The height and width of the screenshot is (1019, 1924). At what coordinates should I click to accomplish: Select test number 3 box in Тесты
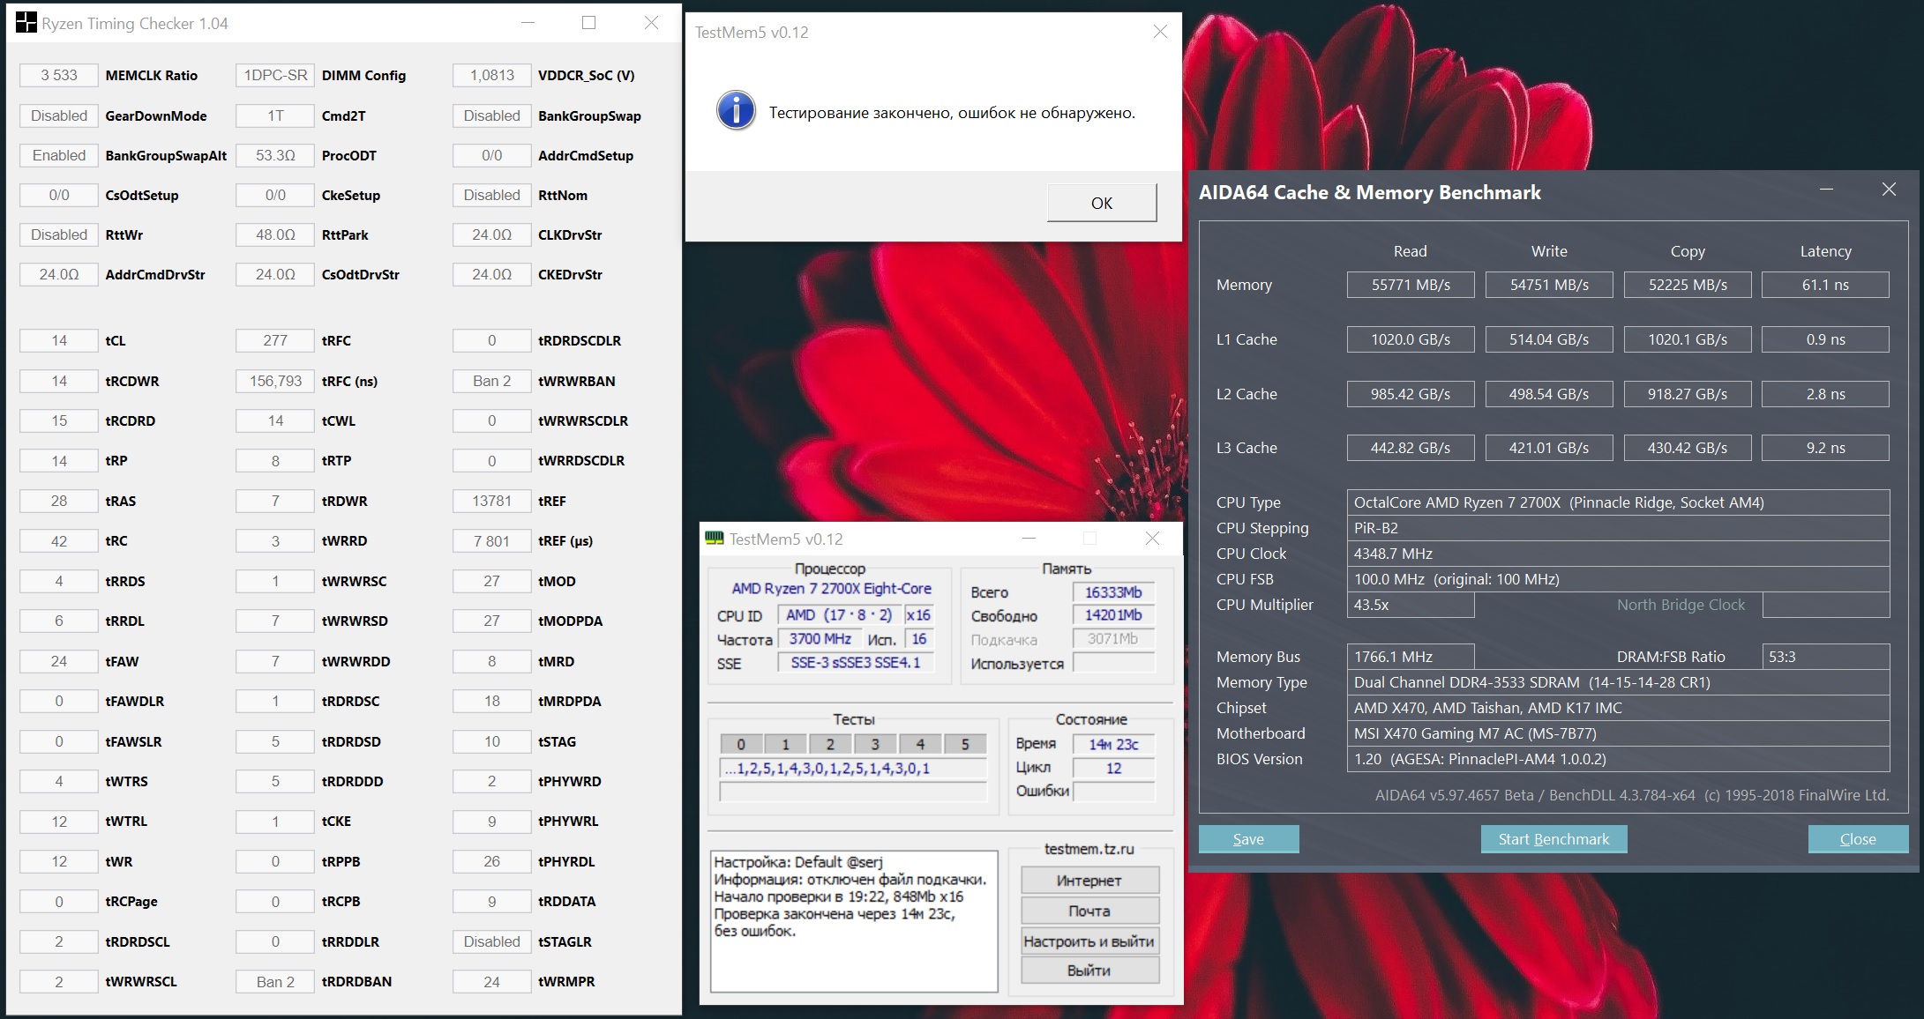coord(875,744)
